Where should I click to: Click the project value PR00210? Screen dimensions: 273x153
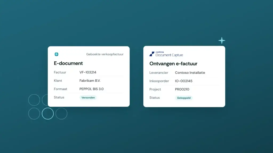coord(182,89)
